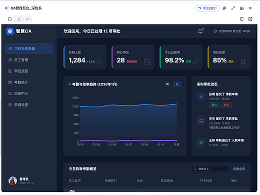Click the 状态 column header
260x195 pixels.
[x=139, y=180]
